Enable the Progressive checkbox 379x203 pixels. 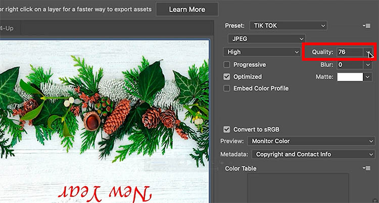click(x=227, y=65)
